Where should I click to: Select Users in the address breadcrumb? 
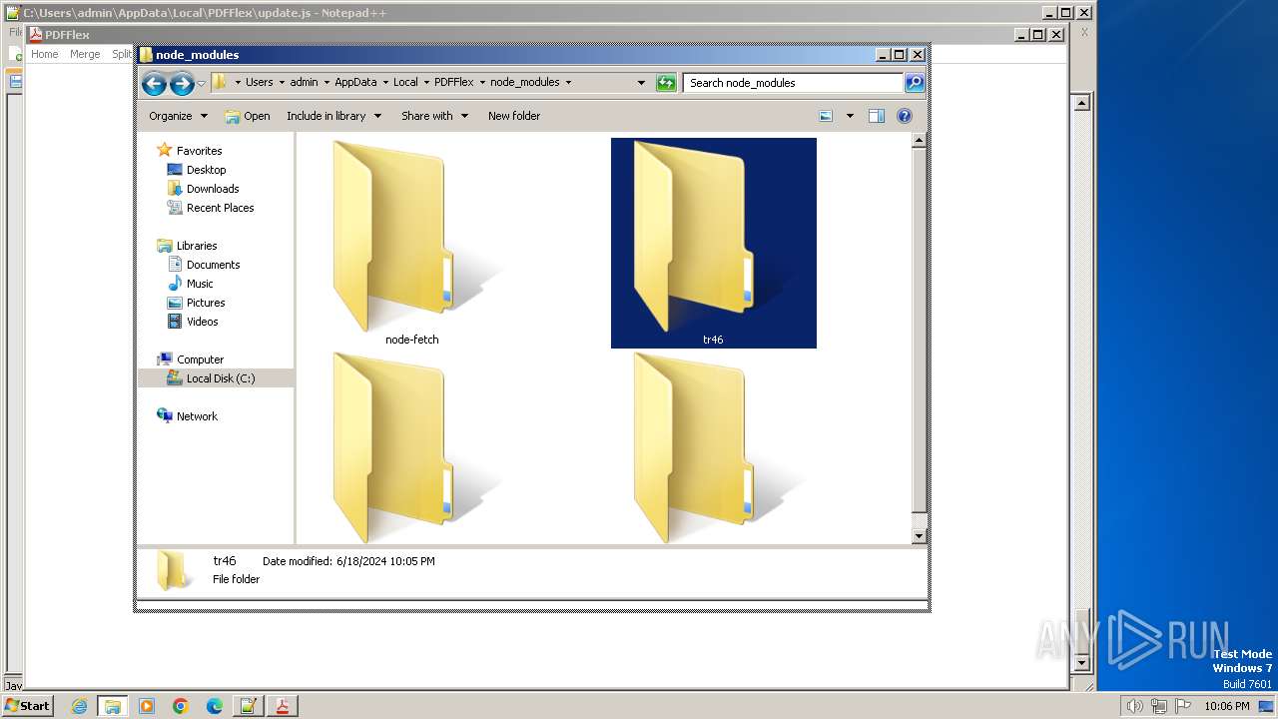pos(259,83)
